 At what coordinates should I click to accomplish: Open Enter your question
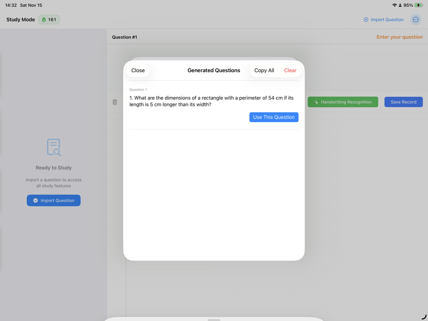pos(399,37)
